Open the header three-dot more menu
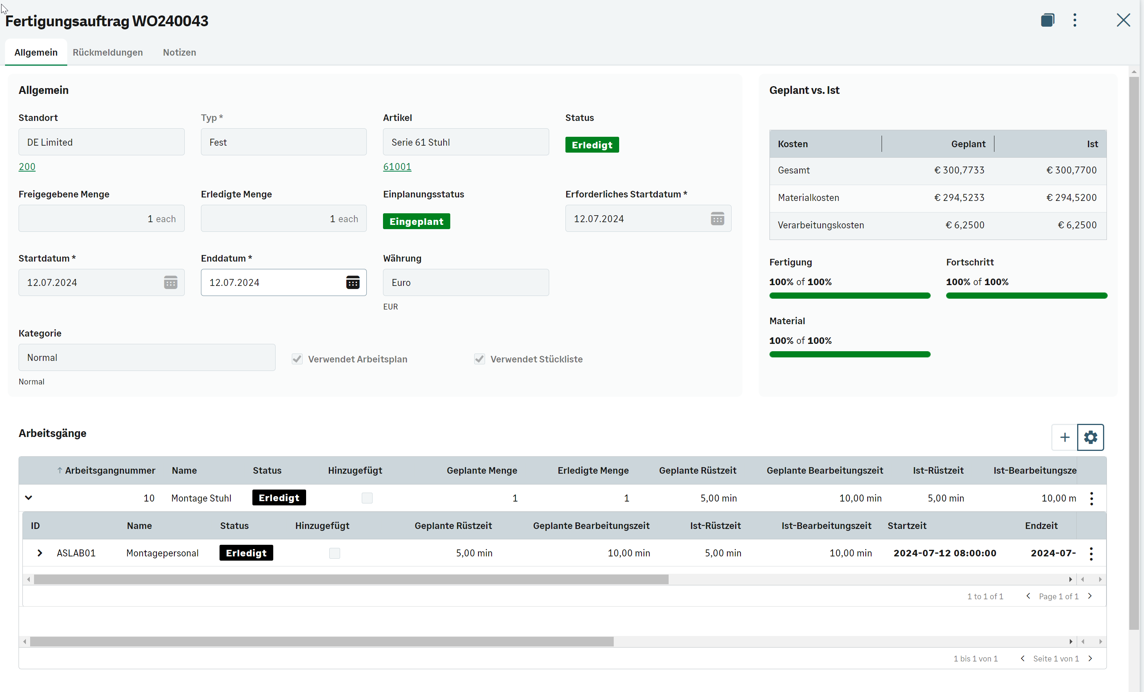The image size is (1144, 692). [x=1074, y=20]
